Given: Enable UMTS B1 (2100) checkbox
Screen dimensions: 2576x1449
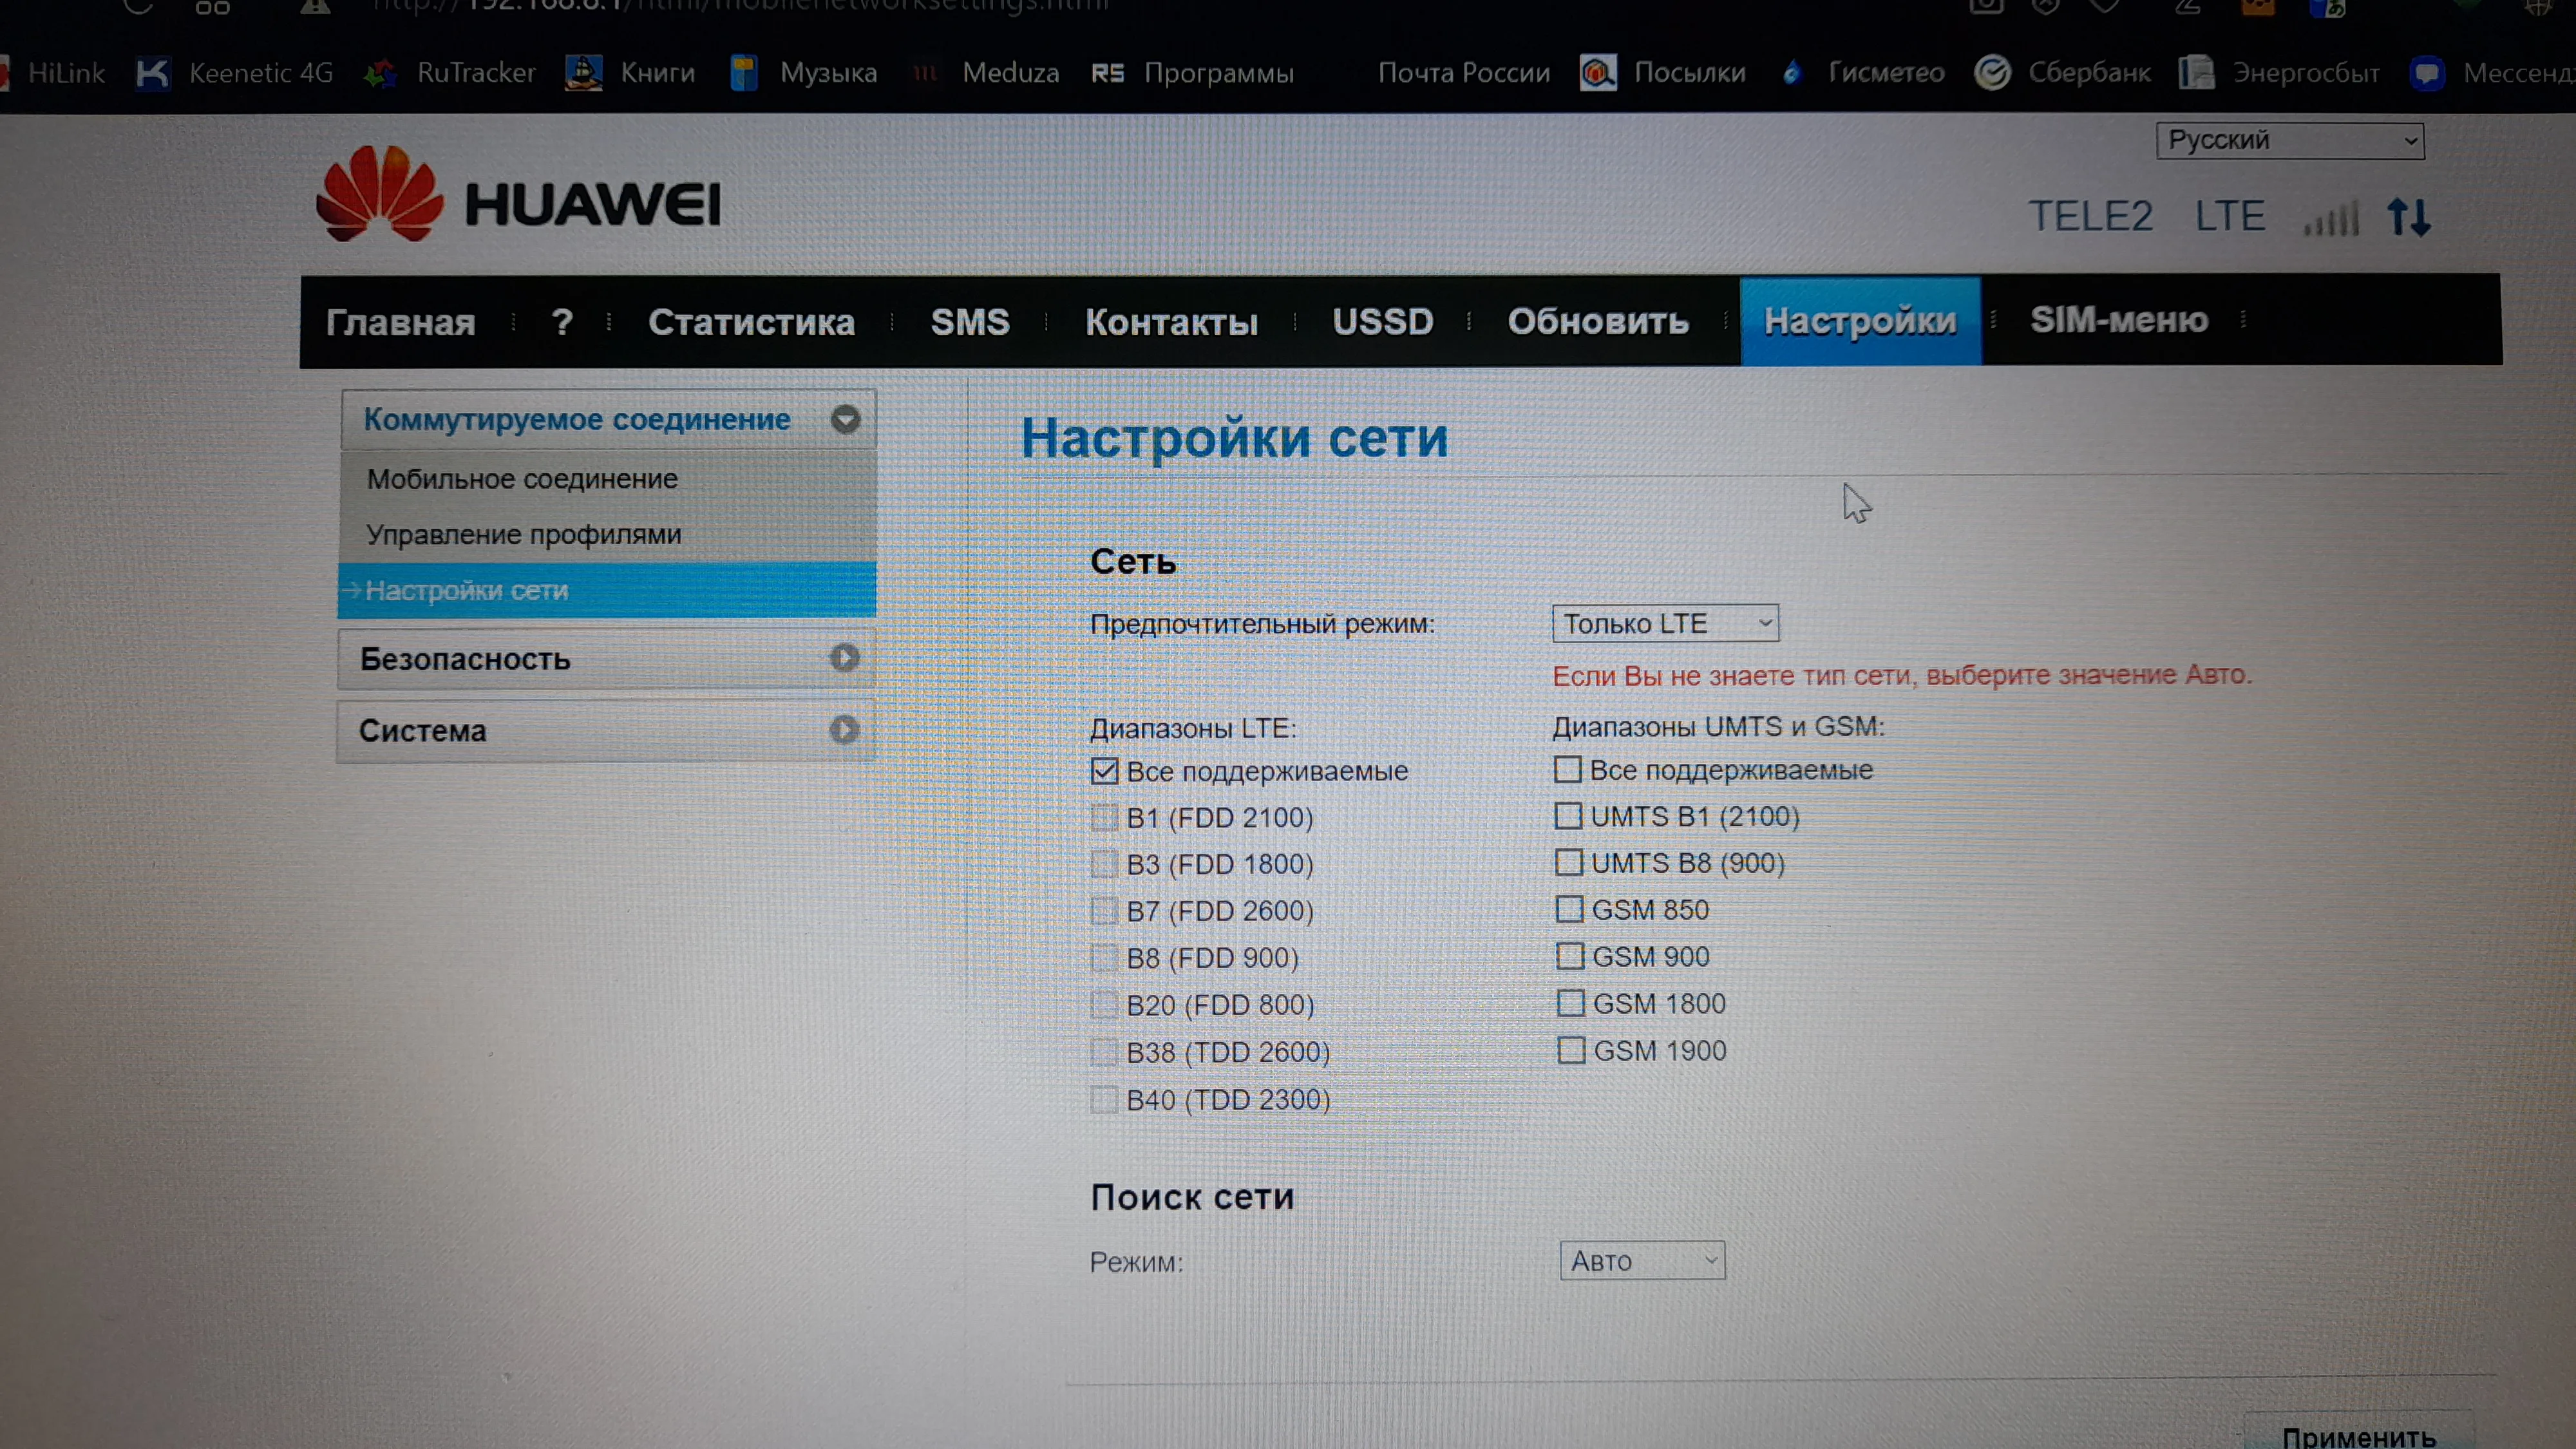Looking at the screenshot, I should [x=1568, y=816].
